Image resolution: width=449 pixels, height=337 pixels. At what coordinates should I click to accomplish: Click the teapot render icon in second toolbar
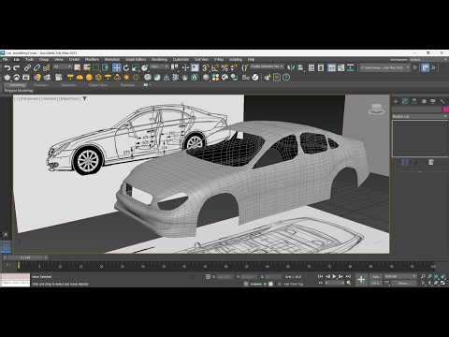7,78
